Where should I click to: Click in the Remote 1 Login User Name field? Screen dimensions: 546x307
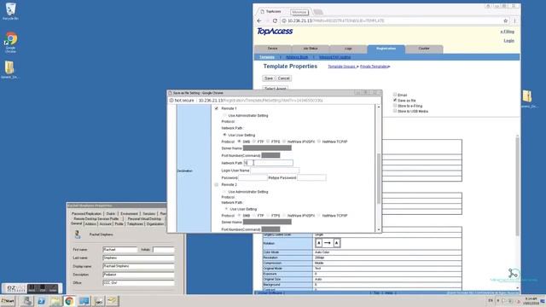pos(275,171)
